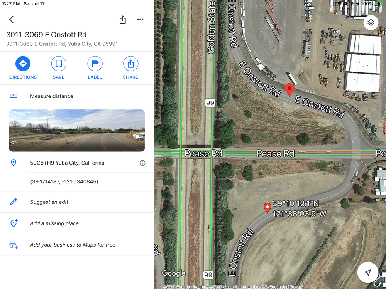Screen dimensions: 386x289
Task: Tap the plus code info icon
Action: [x=142, y=163]
